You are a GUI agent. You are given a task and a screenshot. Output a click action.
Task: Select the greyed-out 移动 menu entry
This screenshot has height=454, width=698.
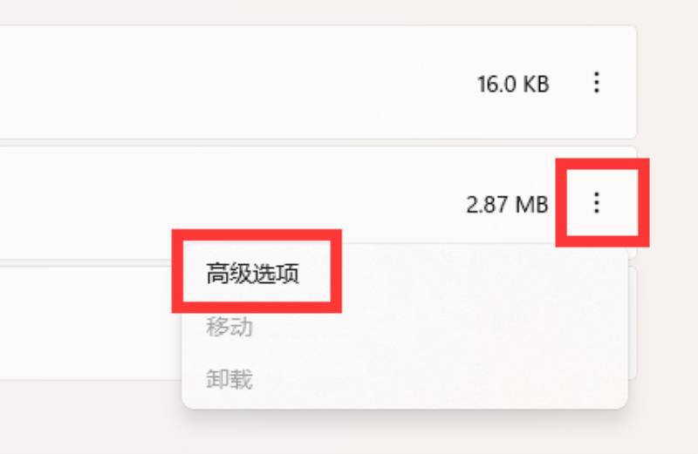[229, 326]
